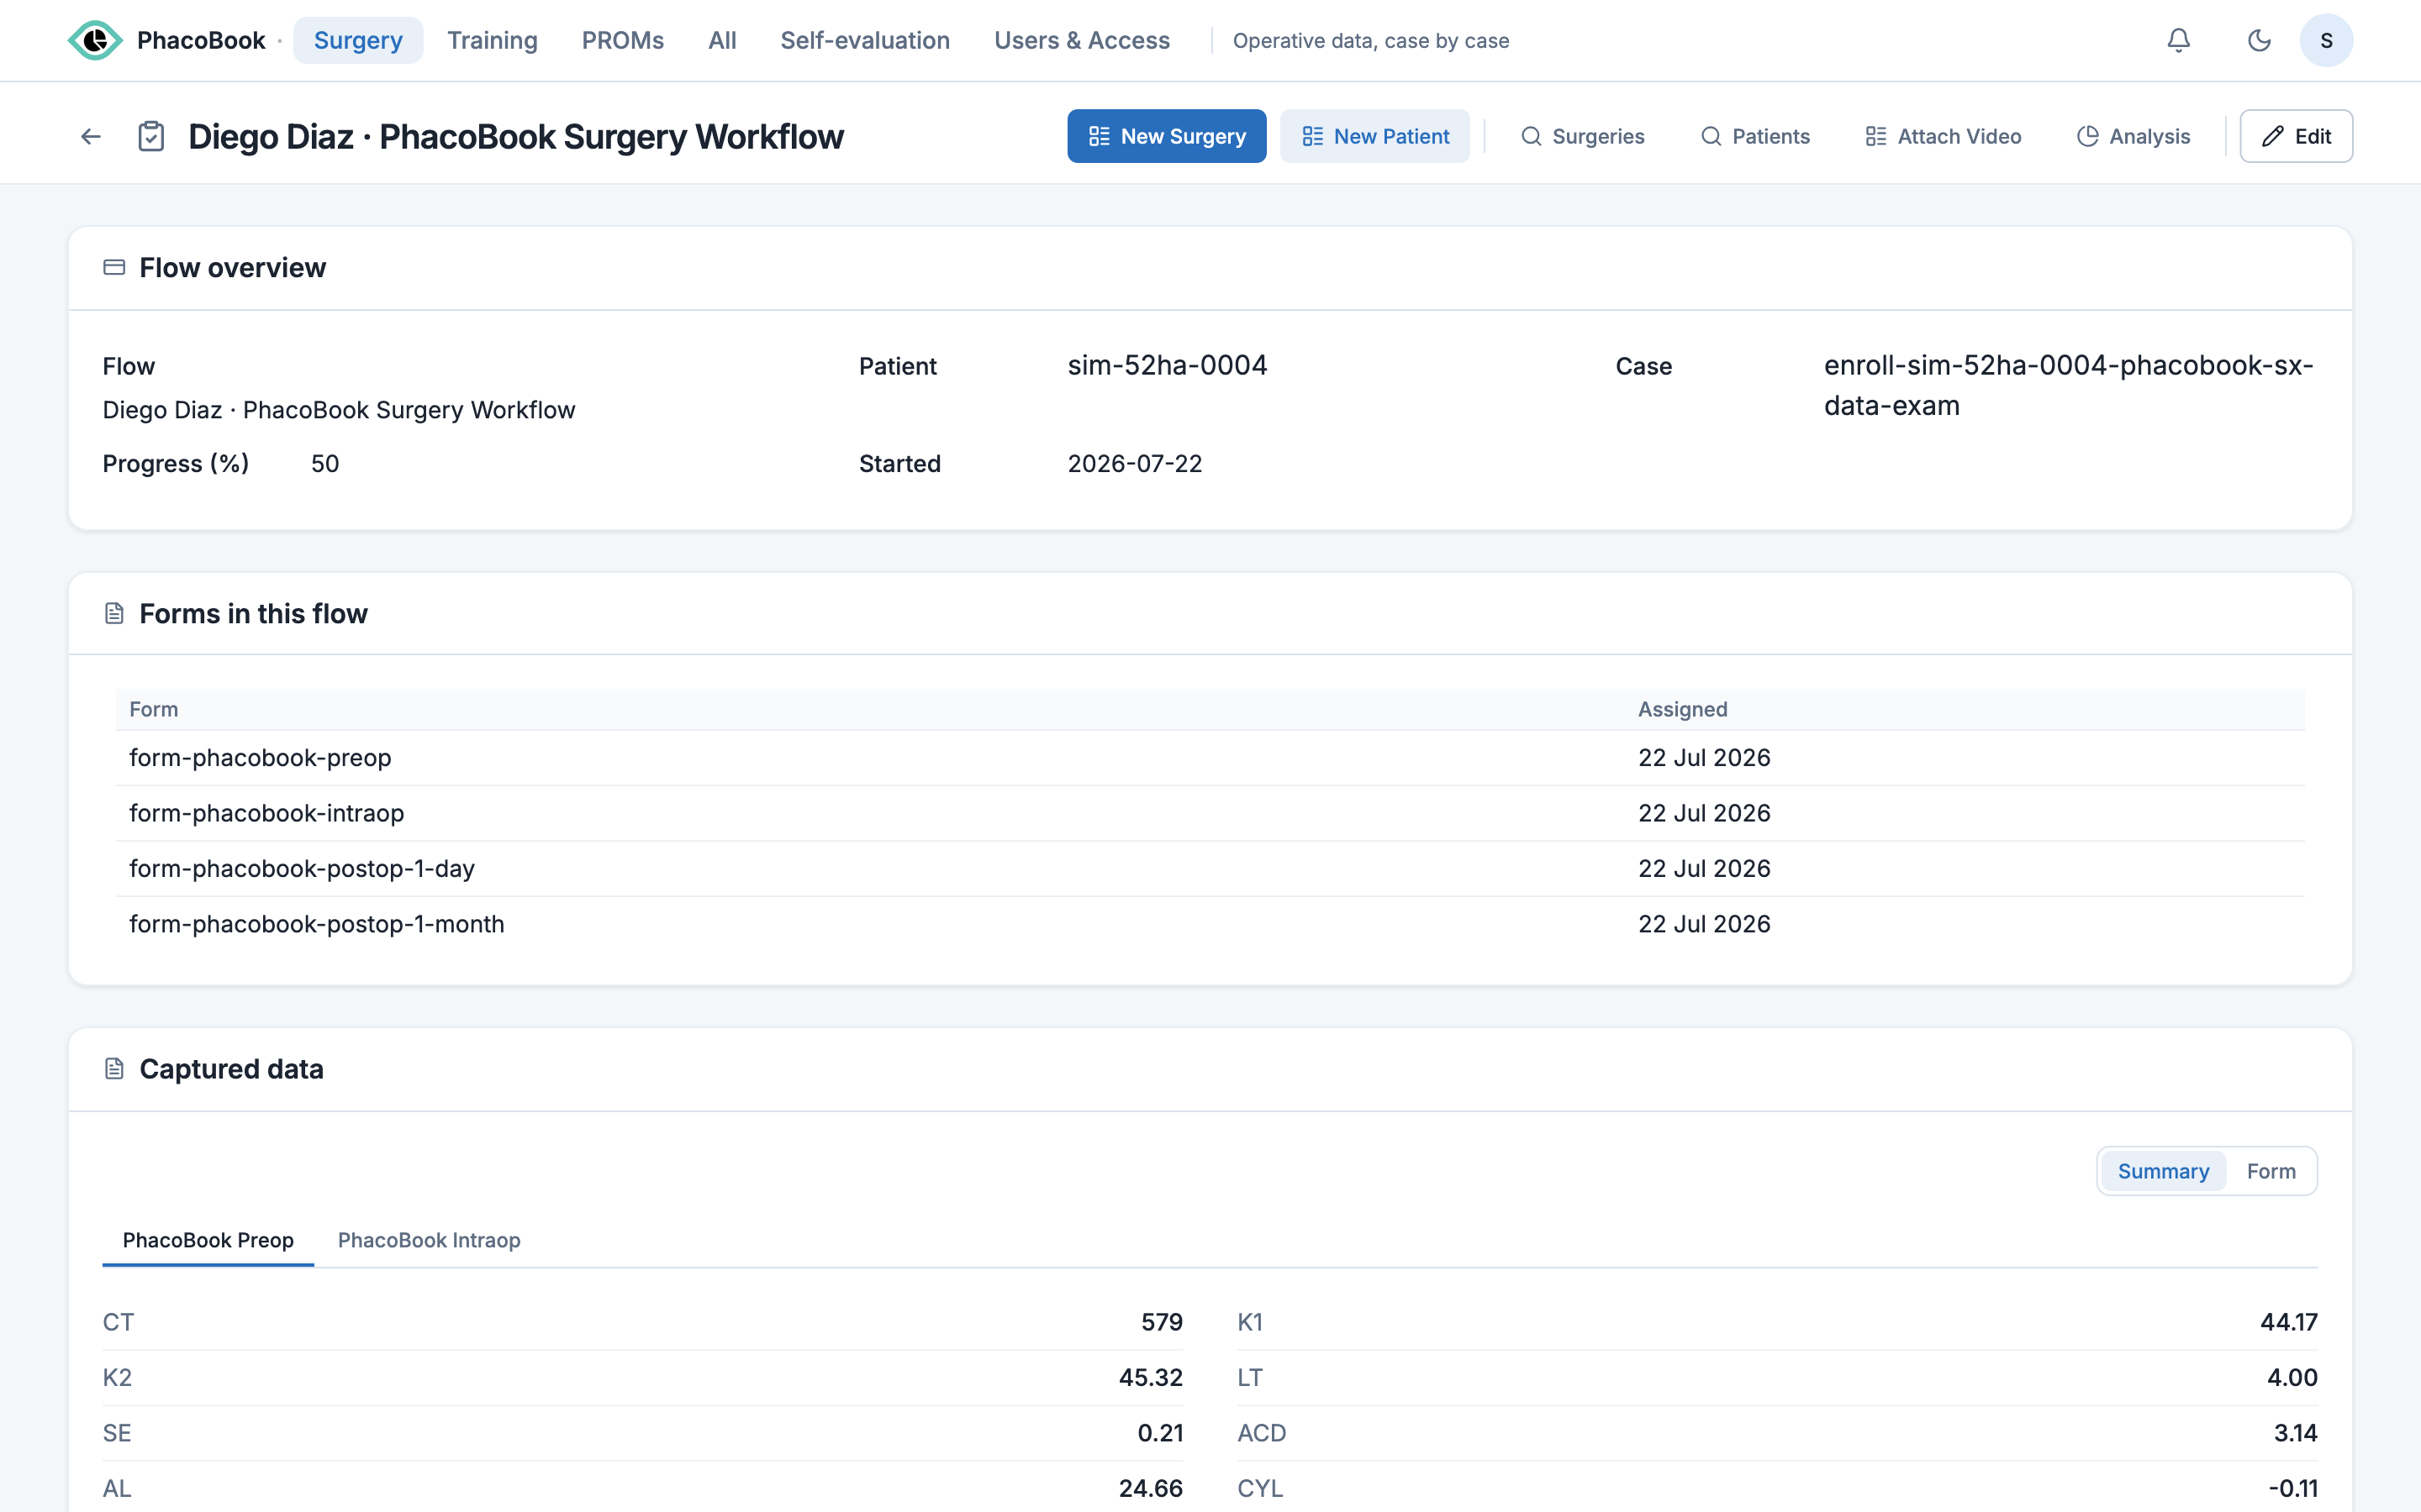Go to Self-evaluation

coord(865,40)
